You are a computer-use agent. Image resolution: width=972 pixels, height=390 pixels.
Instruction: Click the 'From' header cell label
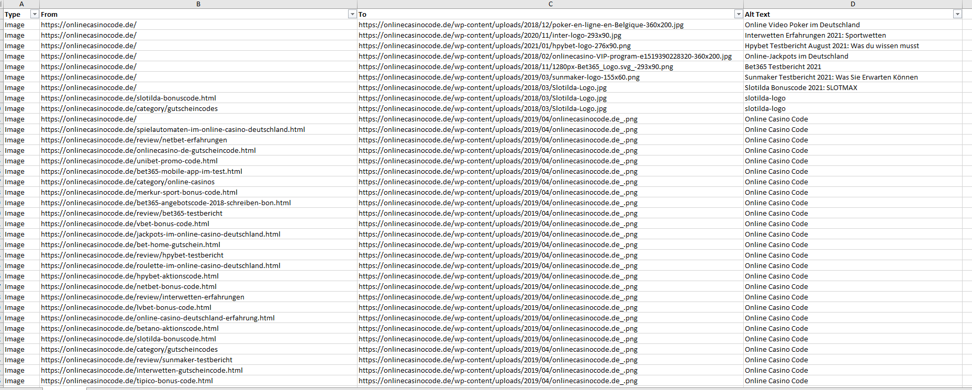(x=49, y=14)
